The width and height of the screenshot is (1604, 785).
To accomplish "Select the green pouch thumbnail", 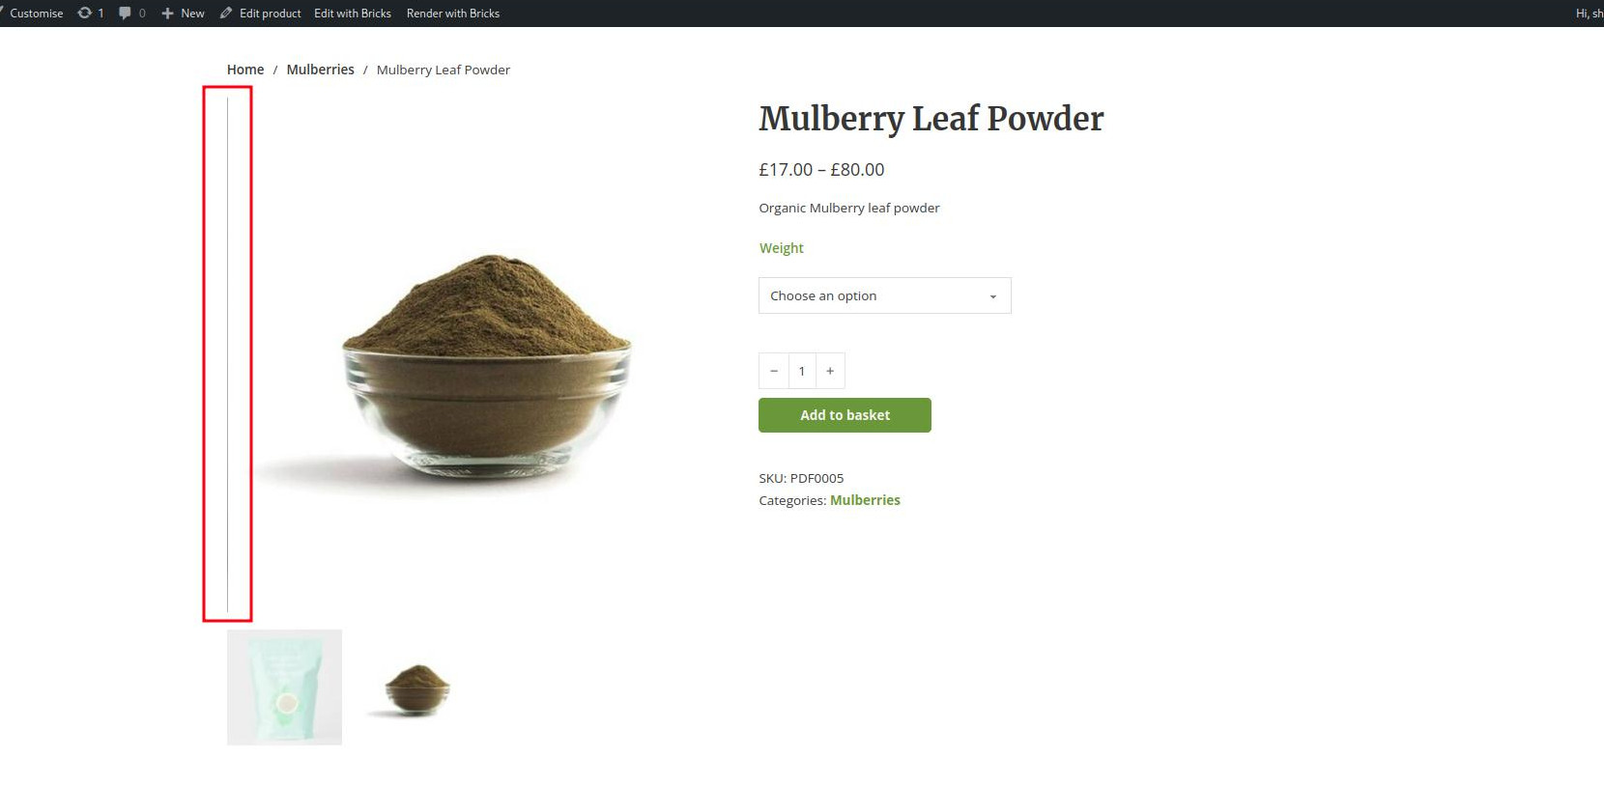I will 284,687.
